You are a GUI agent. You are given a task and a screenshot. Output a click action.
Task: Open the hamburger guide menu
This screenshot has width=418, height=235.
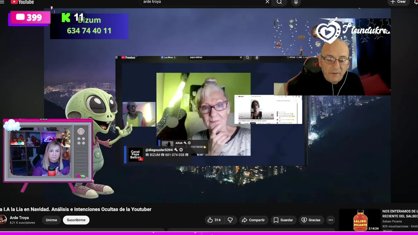(2, 2)
